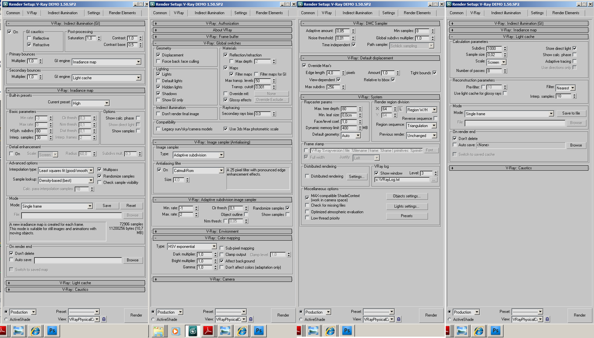Click the Noise threshold field

tap(343, 38)
